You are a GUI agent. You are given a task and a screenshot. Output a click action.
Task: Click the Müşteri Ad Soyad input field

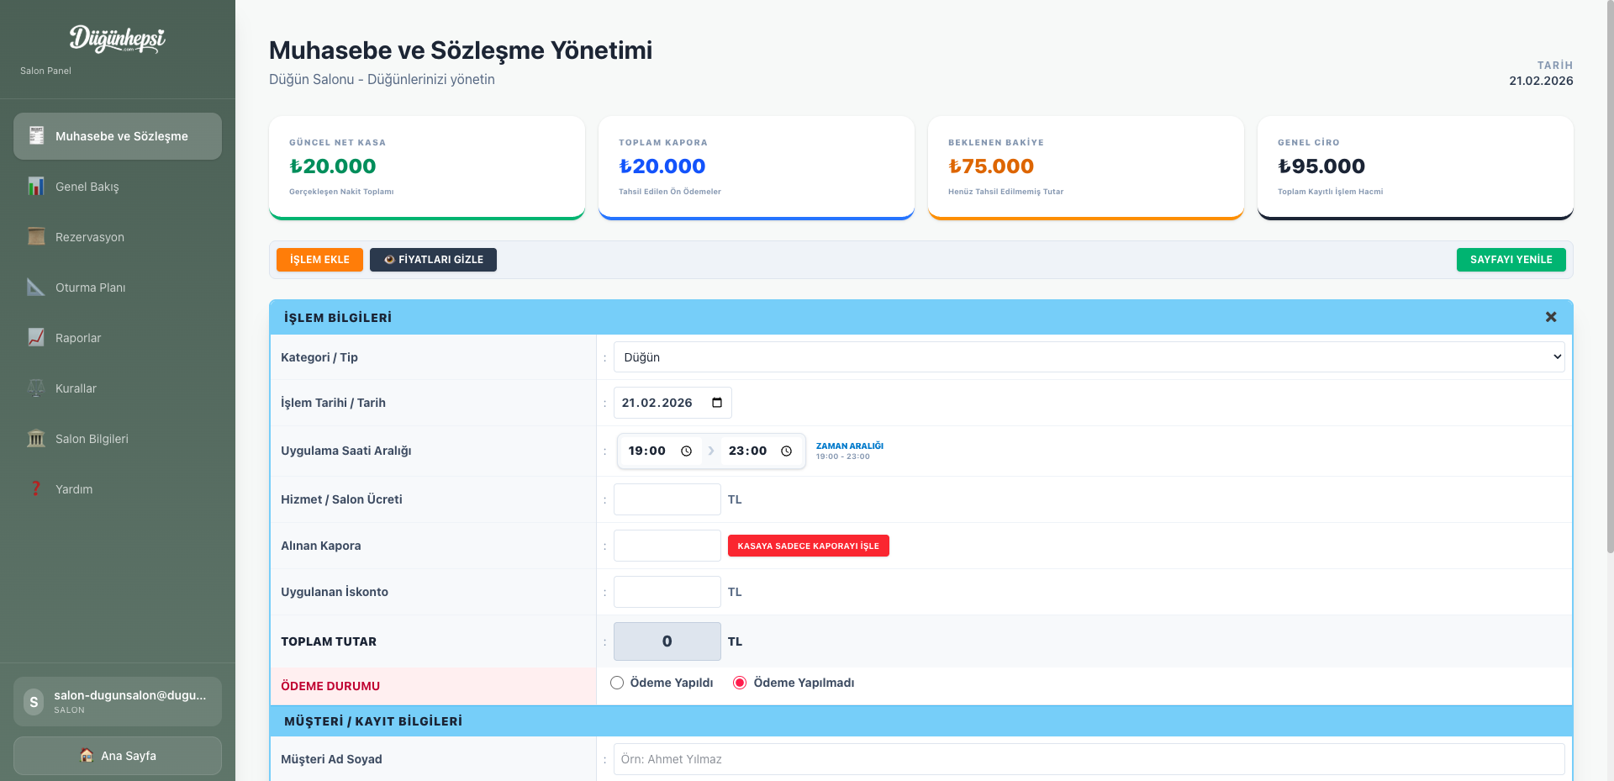pyautogui.click(x=1089, y=759)
